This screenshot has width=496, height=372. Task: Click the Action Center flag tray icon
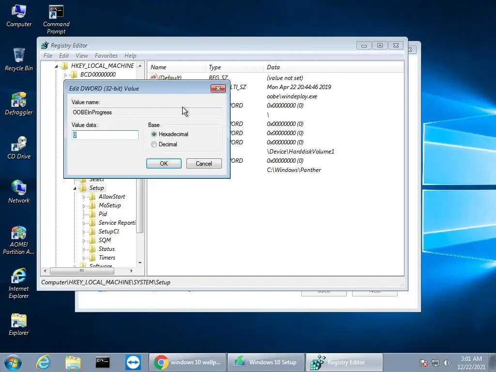click(x=424, y=362)
